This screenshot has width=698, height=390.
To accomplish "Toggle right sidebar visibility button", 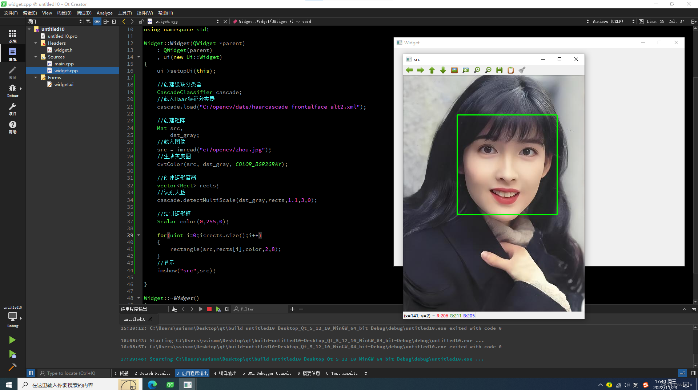I will pos(693,373).
